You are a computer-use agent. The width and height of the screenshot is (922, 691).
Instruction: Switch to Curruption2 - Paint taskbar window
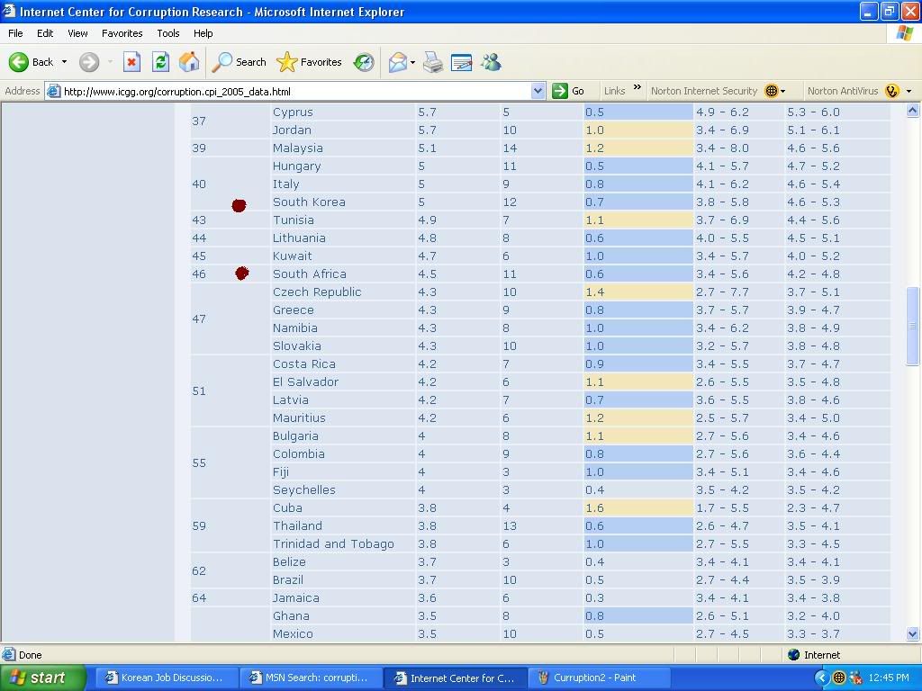tap(599, 678)
